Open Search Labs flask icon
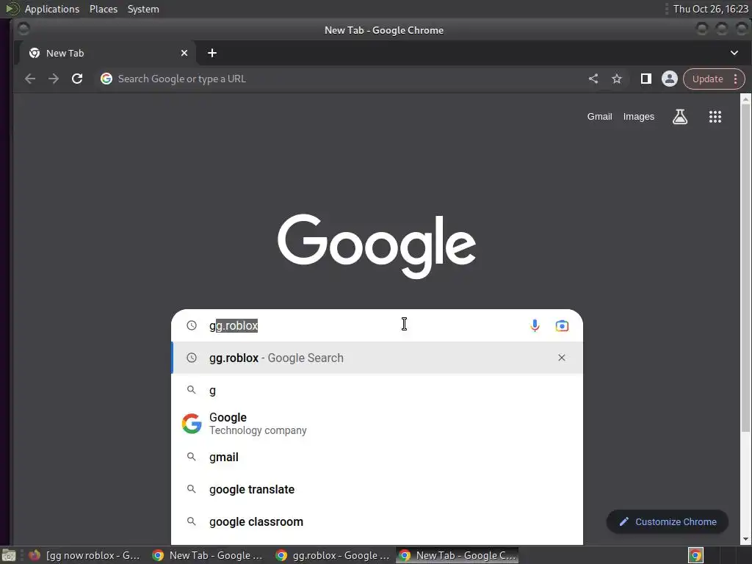The image size is (752, 564). click(679, 117)
